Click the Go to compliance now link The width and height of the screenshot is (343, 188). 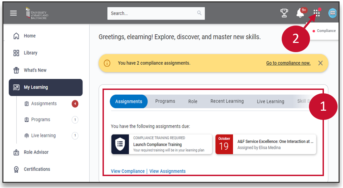point(288,63)
